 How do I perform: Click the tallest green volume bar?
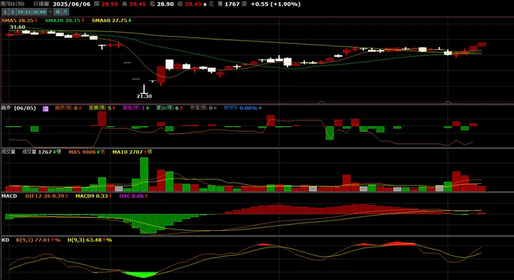144,175
